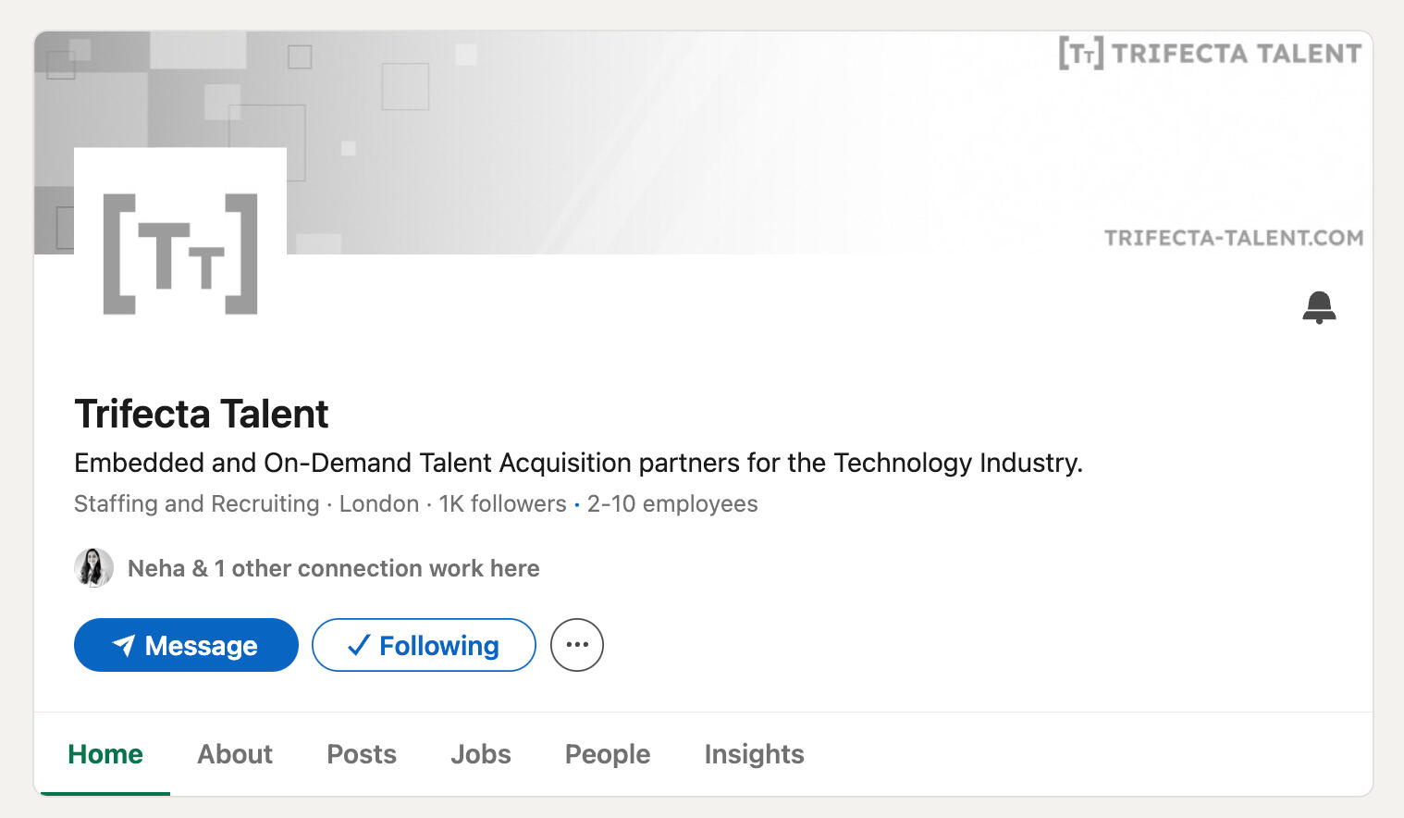Click the 'Trifecta Talent' company name heading

(202, 414)
